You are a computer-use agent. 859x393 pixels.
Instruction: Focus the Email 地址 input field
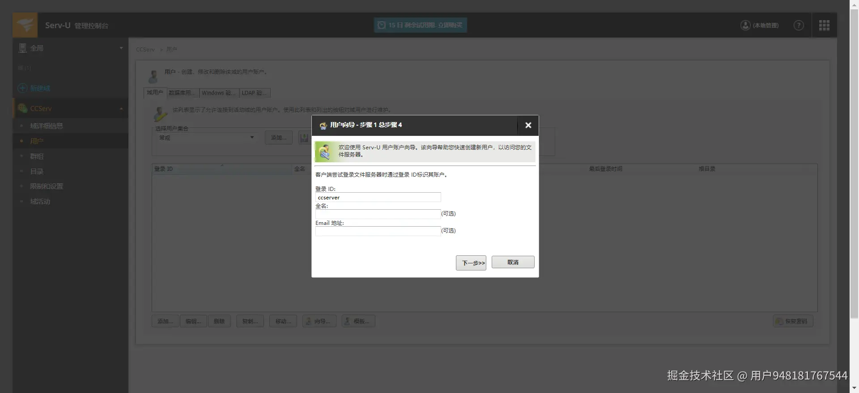click(378, 231)
